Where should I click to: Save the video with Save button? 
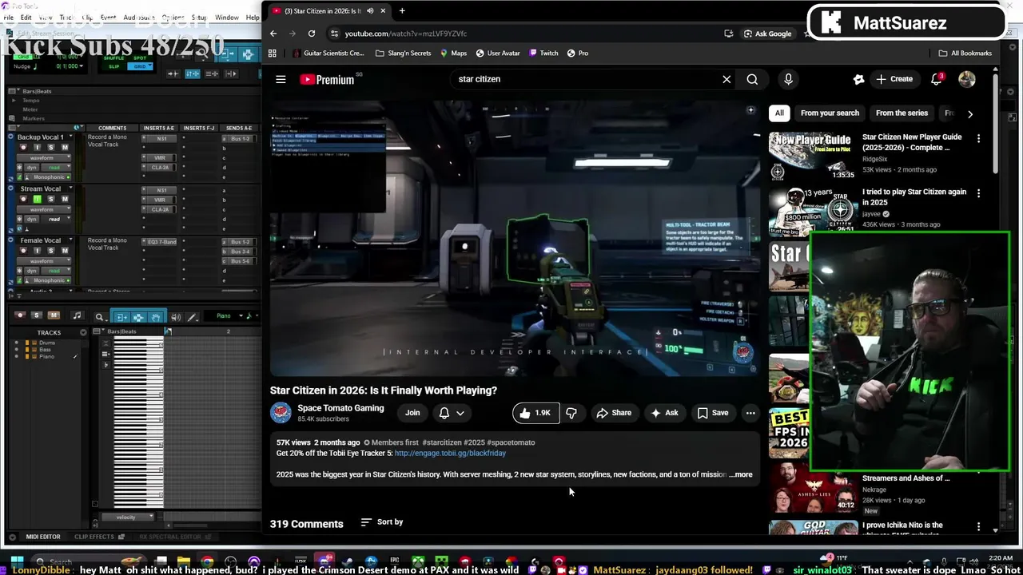[x=713, y=413]
